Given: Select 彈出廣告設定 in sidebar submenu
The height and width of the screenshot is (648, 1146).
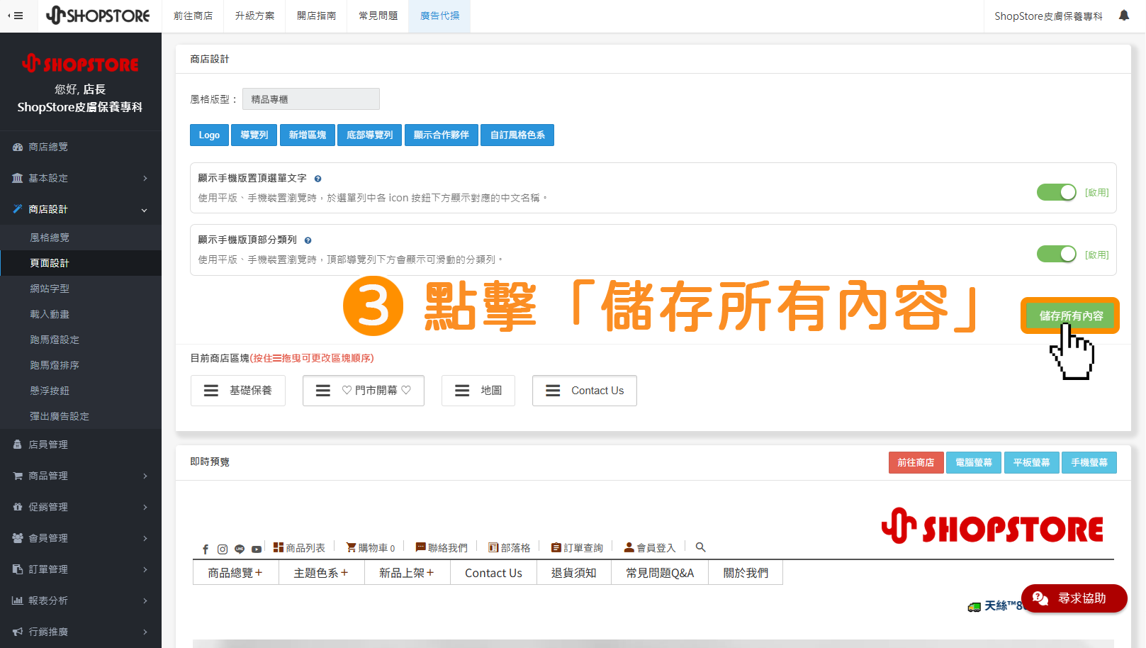Looking at the screenshot, I should pos(81,416).
